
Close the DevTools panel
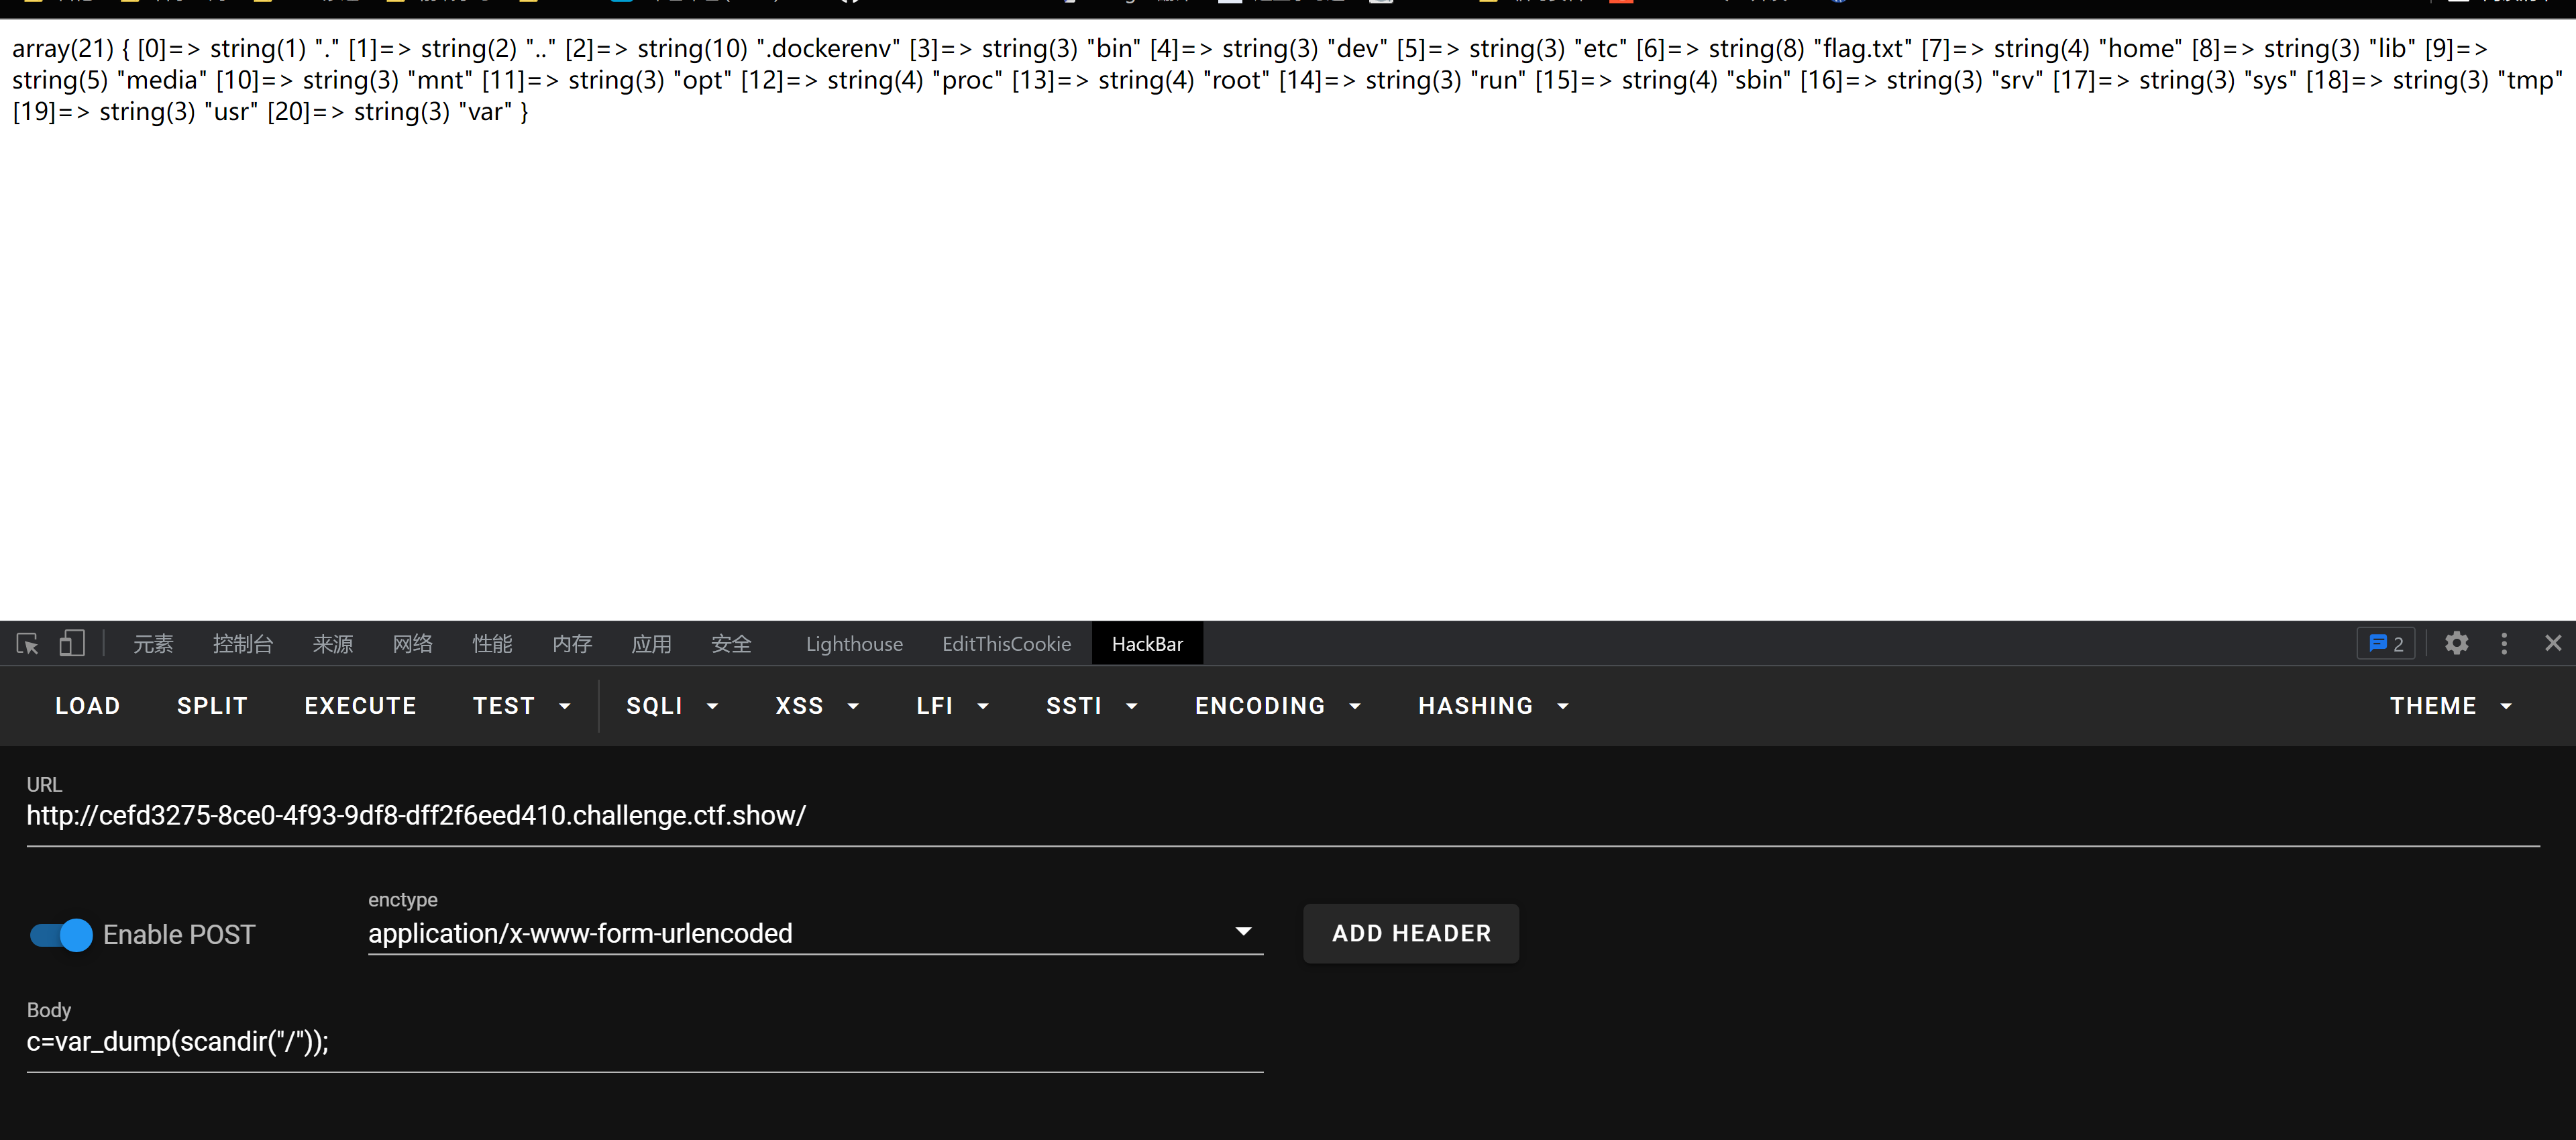point(2552,644)
